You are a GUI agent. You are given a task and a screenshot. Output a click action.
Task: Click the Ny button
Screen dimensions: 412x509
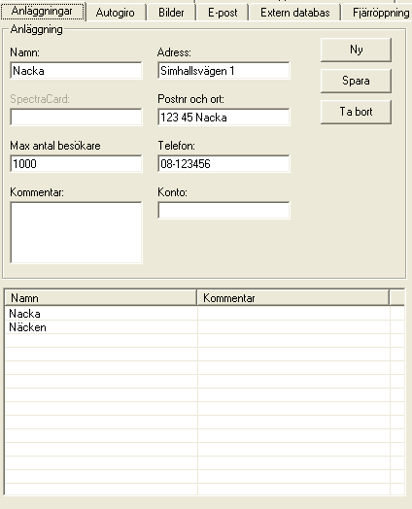coord(356,50)
